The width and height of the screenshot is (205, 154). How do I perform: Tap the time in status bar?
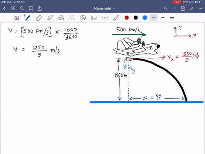pos(6,2)
